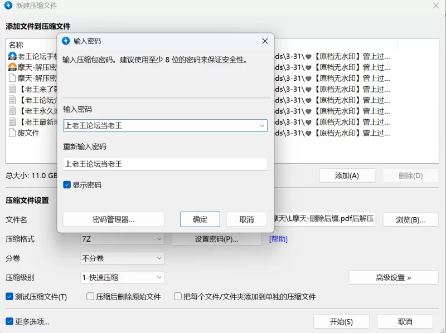446x333 pixels.
Task: Select the 废文件 file name text
Action: coord(28,133)
